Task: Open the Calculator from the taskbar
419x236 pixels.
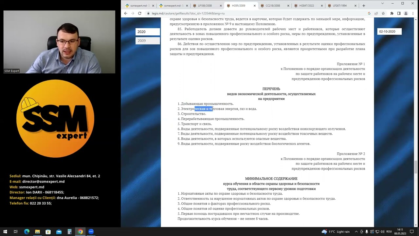Action: [69, 232]
